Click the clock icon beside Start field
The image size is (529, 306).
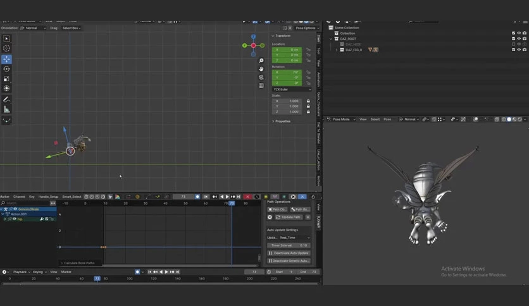(x=269, y=272)
